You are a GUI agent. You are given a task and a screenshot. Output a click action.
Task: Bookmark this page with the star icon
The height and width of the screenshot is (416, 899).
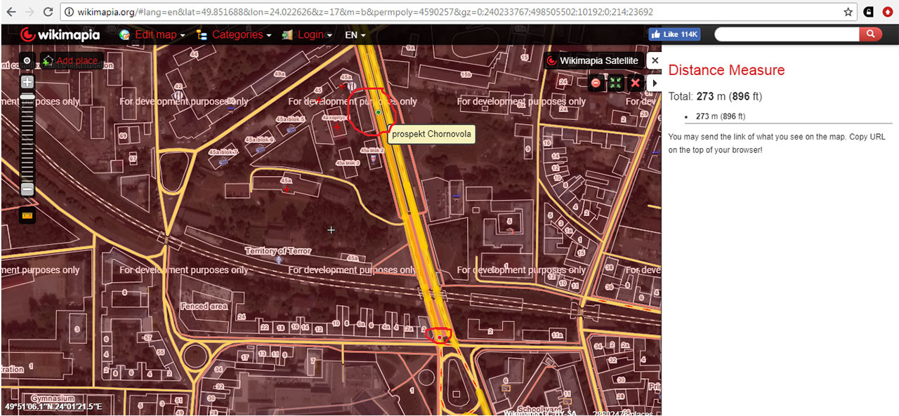(848, 12)
